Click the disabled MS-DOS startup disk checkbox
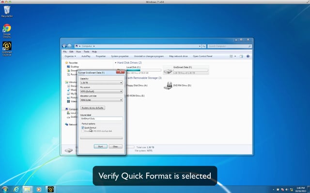This screenshot has width=310, height=193. [83, 131]
